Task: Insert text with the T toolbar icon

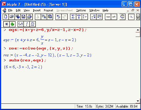Action: 79,17
